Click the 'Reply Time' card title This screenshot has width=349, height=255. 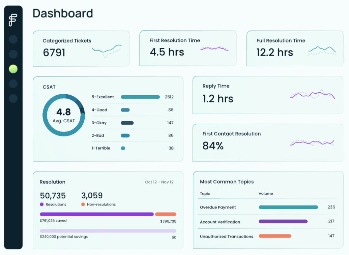216,86
